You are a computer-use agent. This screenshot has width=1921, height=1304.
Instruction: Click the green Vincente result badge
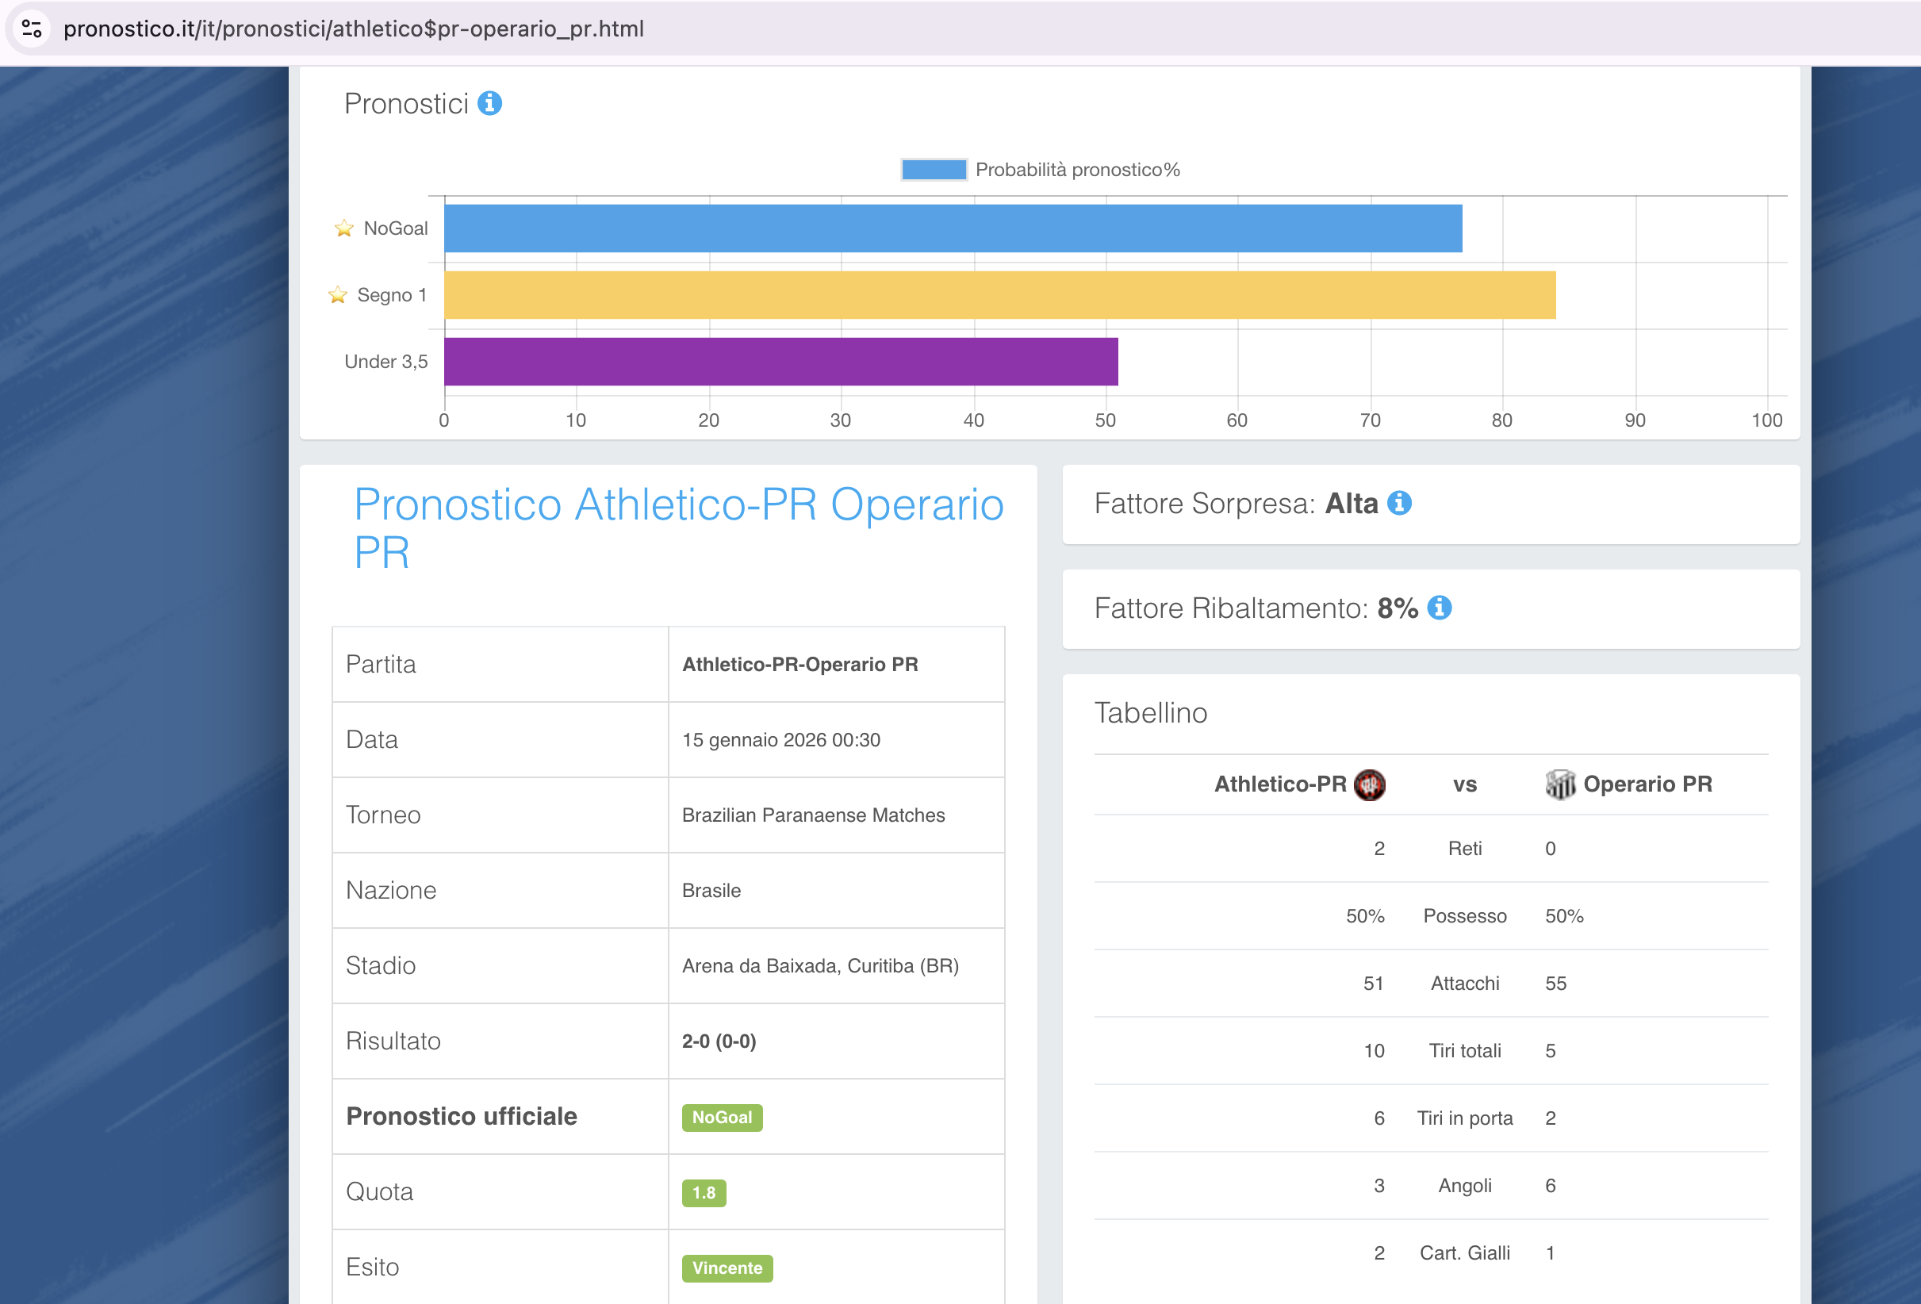pos(727,1268)
